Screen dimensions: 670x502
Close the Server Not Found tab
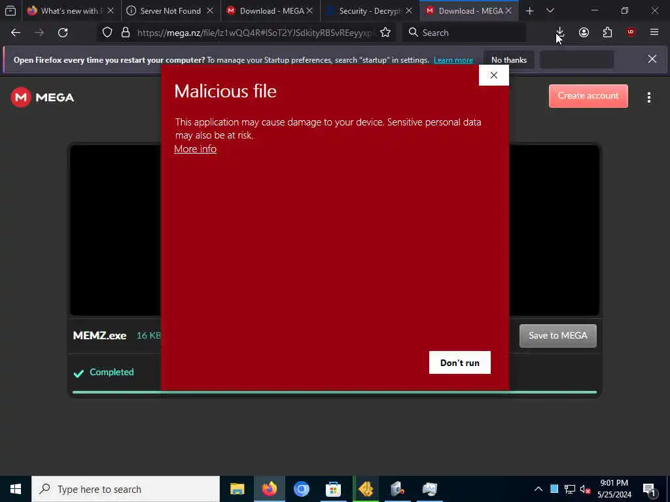click(x=210, y=10)
